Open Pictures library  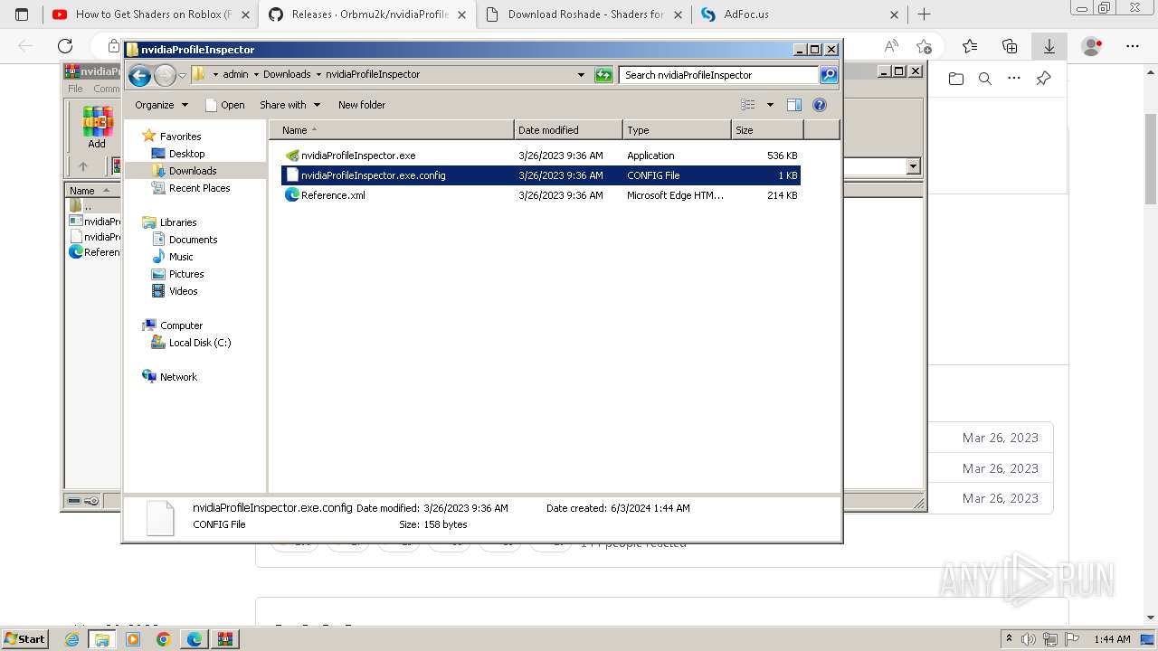186,274
